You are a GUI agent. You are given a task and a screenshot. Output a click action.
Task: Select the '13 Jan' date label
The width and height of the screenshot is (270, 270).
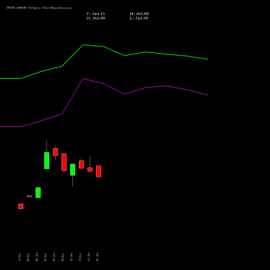[80, 257]
